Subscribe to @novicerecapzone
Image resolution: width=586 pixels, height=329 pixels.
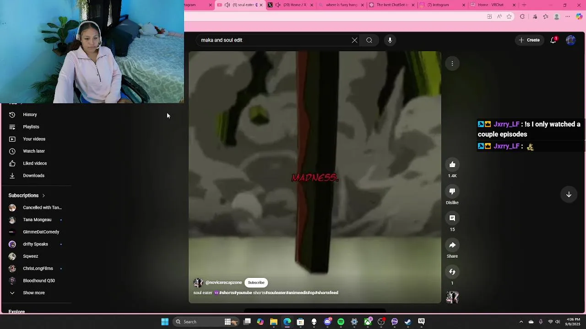click(x=256, y=282)
